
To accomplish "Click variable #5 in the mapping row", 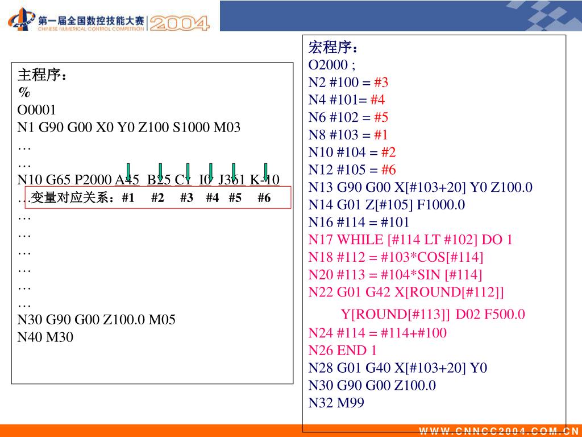I will 235,197.
